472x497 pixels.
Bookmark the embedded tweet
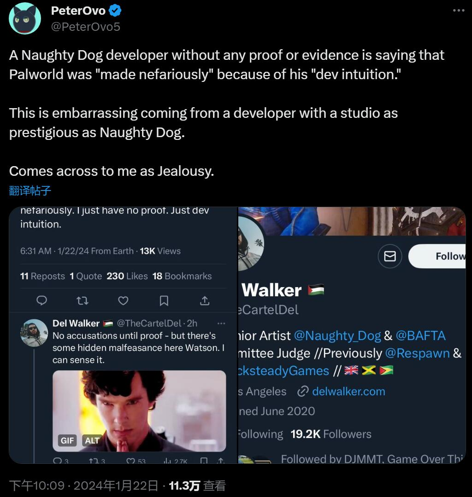pyautogui.click(x=164, y=301)
